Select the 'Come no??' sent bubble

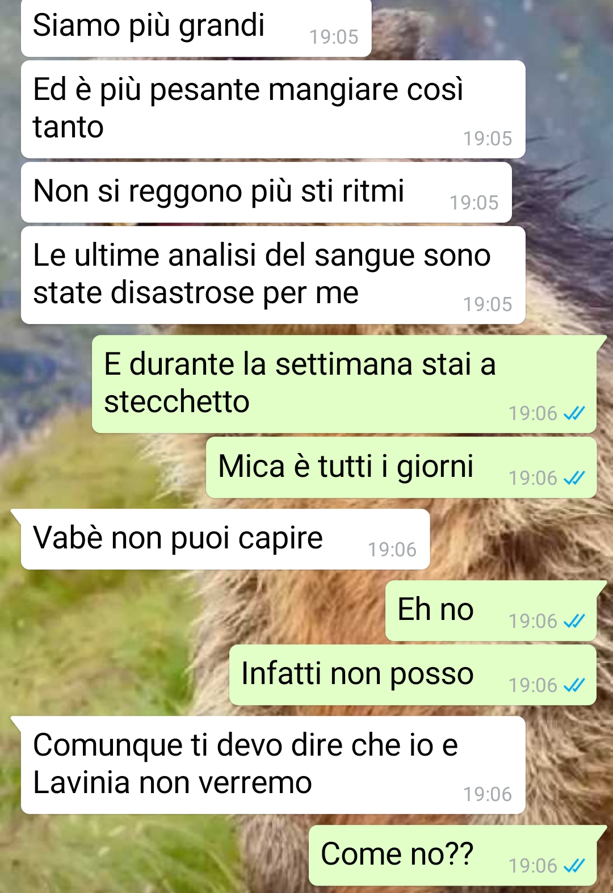point(452,855)
